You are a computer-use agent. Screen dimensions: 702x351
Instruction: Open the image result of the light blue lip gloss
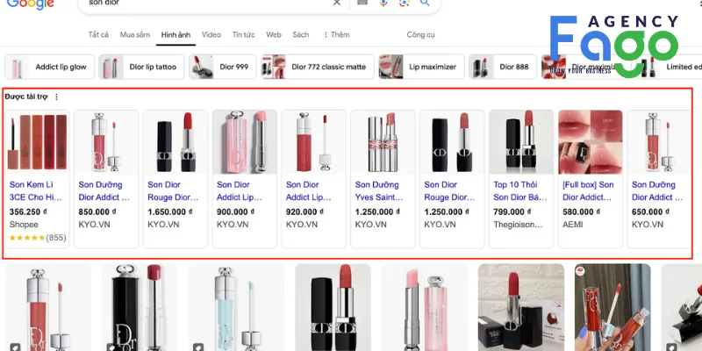[x=235, y=307]
